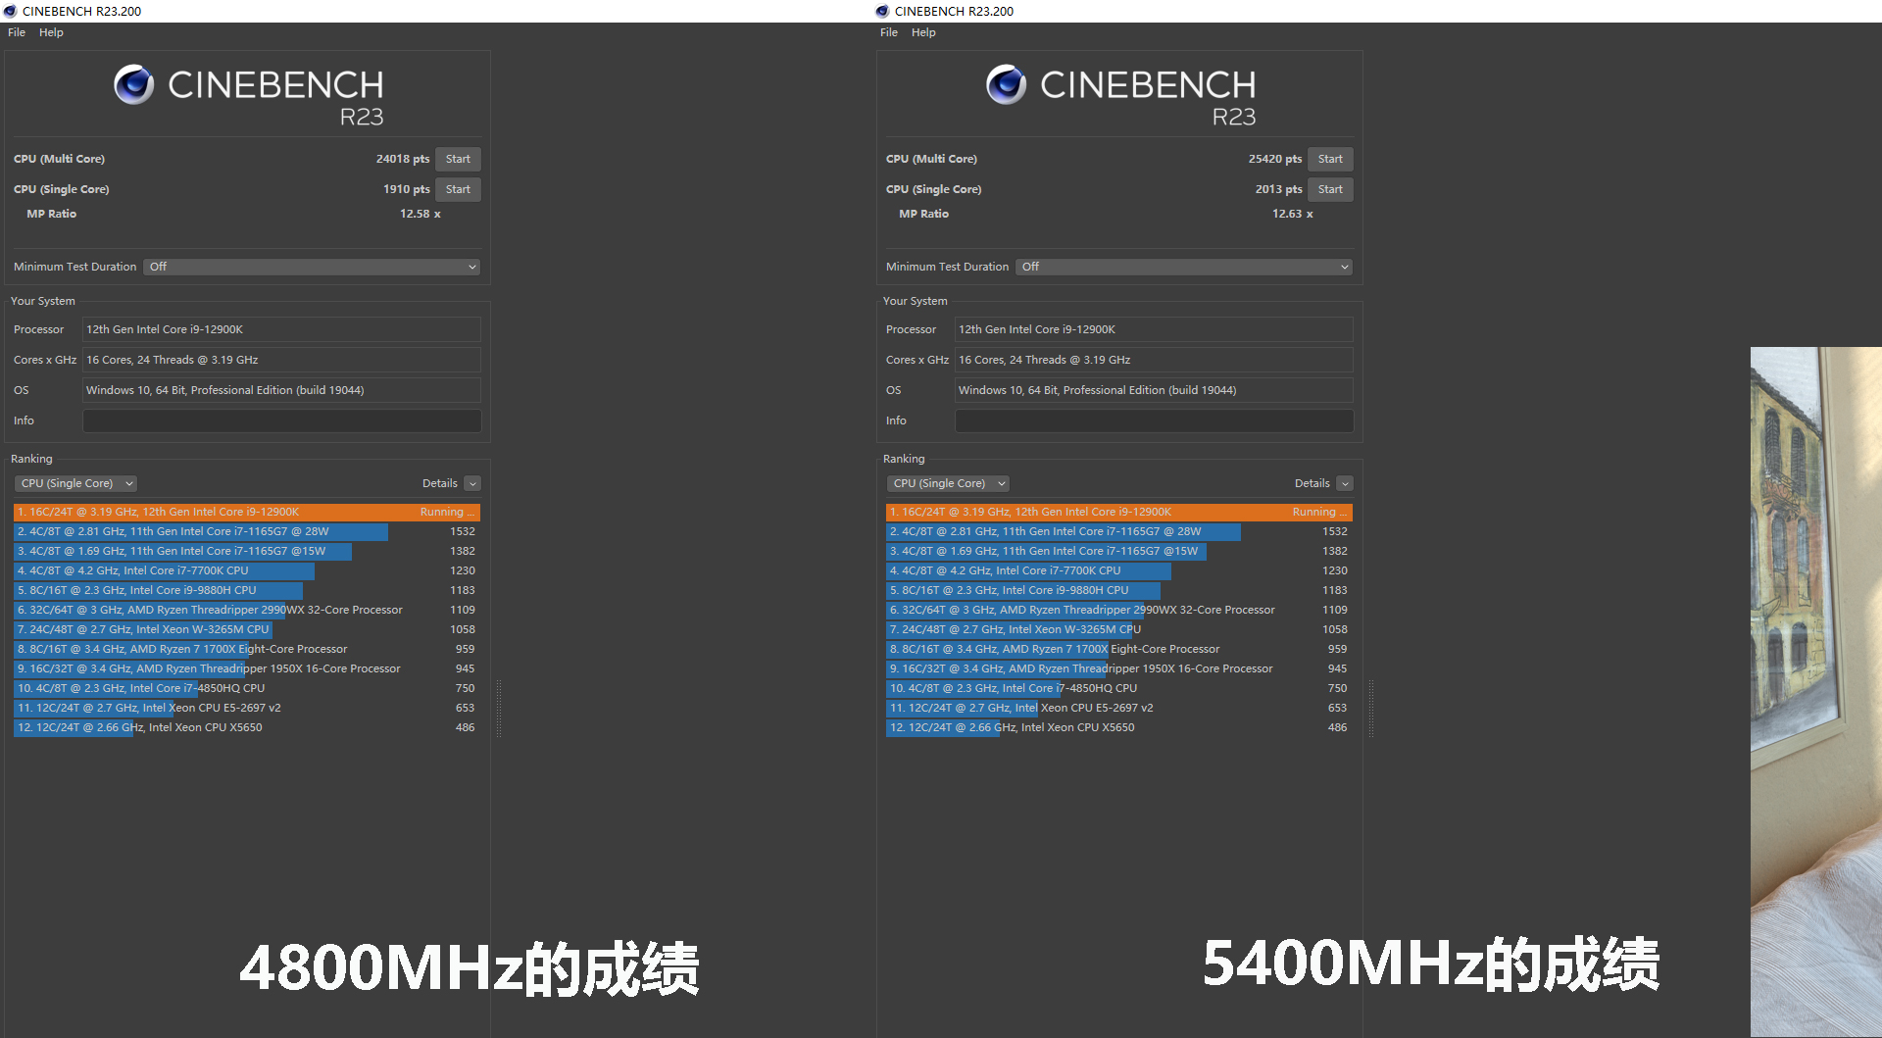This screenshot has width=1882, height=1038.
Task: Click the Cinebench logo in left window title bar
Action: coord(11,11)
